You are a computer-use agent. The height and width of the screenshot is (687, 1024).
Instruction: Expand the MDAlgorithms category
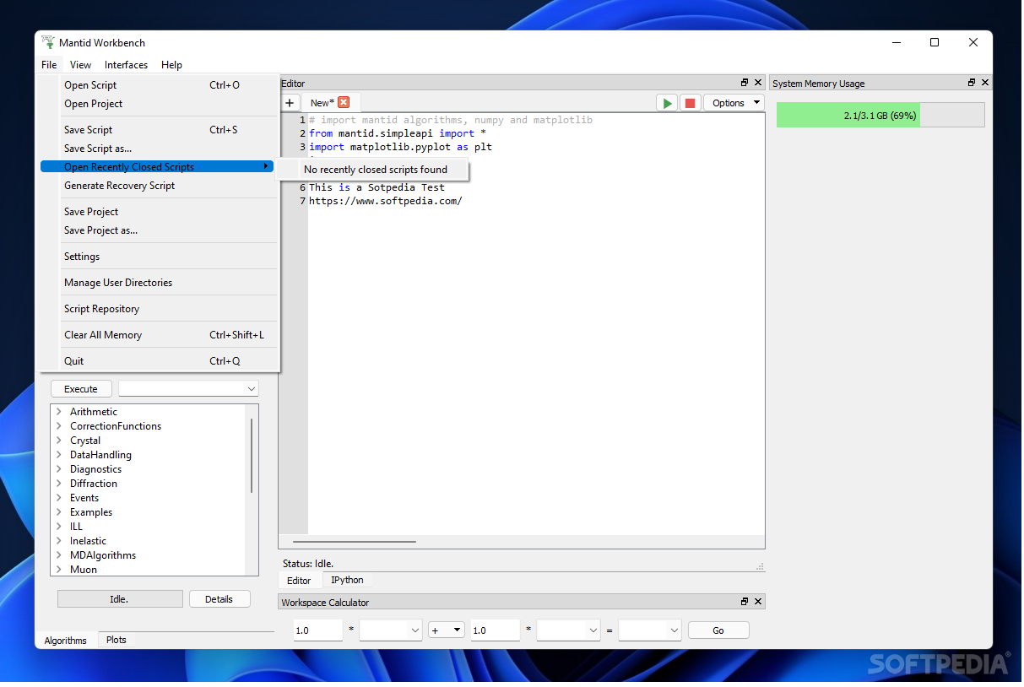coord(58,555)
